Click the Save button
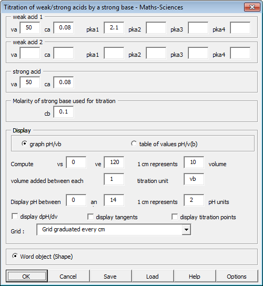 (110, 276)
